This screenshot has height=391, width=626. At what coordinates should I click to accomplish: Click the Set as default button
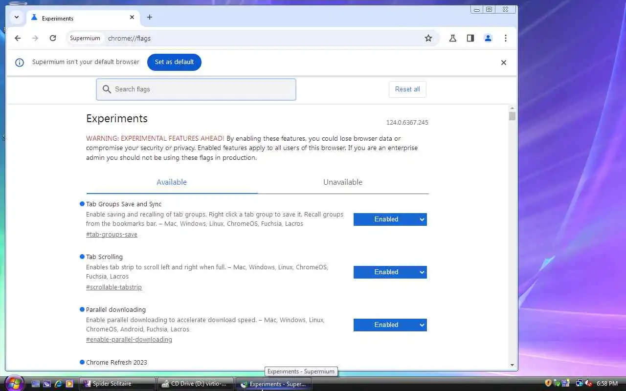(174, 62)
